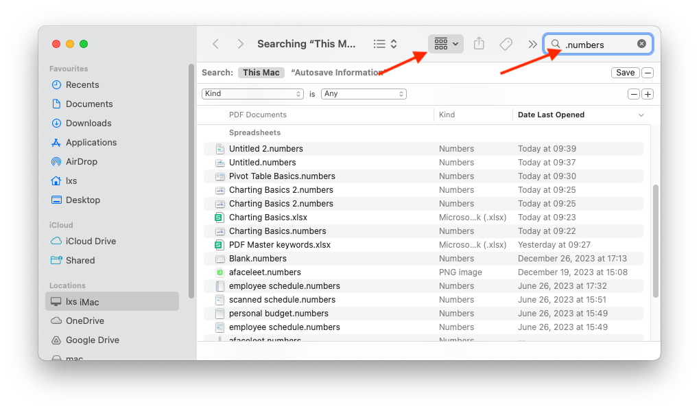Add a search criteria row with plus
The height and width of the screenshot is (411, 699).
648,94
